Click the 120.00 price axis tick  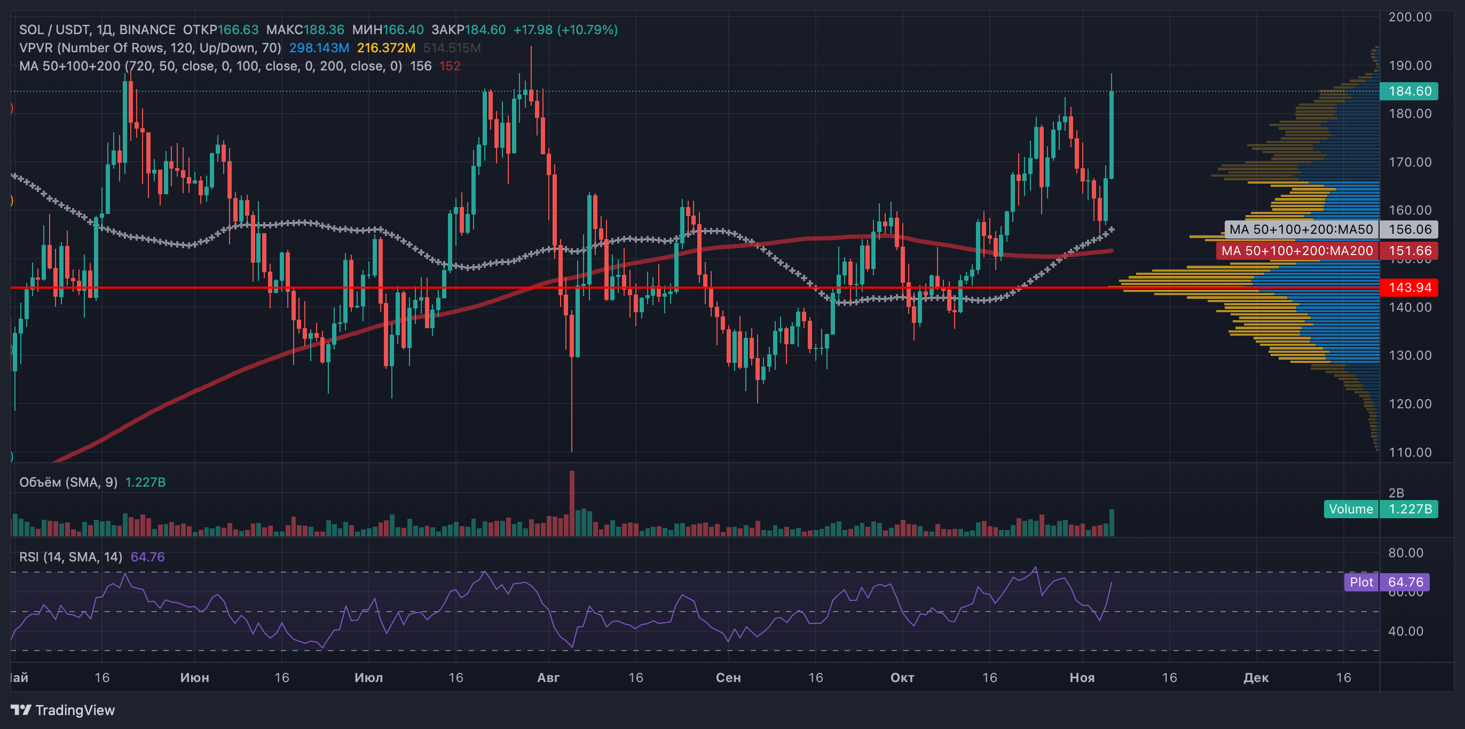pyautogui.click(x=1410, y=404)
